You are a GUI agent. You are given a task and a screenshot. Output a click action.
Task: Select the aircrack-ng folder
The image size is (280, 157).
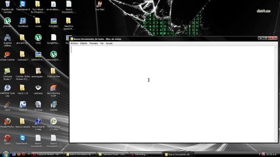(x=22, y=39)
